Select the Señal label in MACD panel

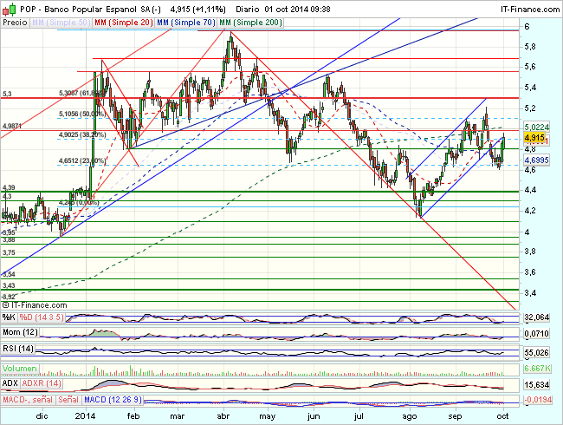coord(68,400)
